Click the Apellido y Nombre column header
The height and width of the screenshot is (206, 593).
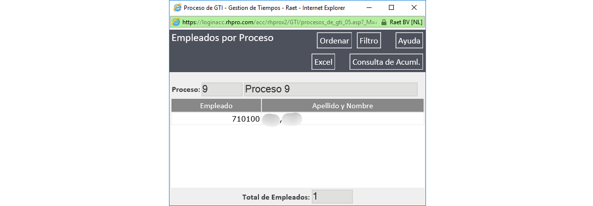(342, 106)
